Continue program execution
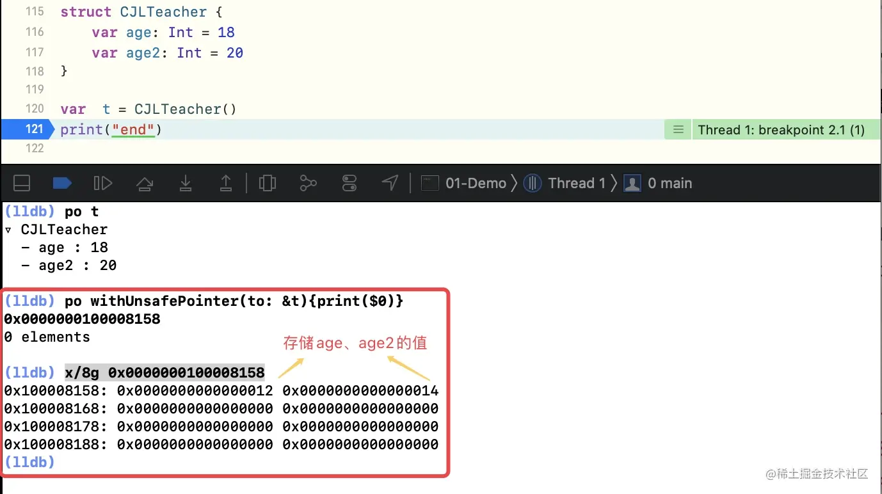The image size is (882, 494). [x=103, y=184]
